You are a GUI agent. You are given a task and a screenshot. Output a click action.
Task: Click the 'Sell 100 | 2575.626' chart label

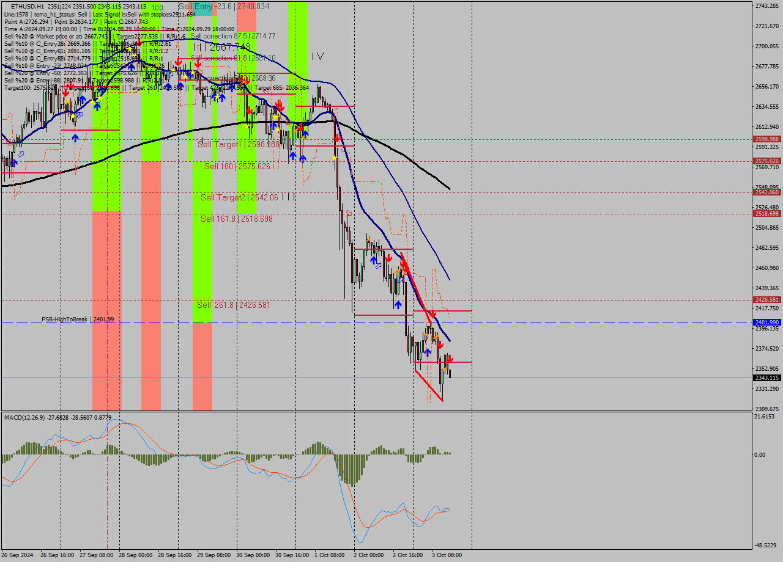(x=237, y=166)
